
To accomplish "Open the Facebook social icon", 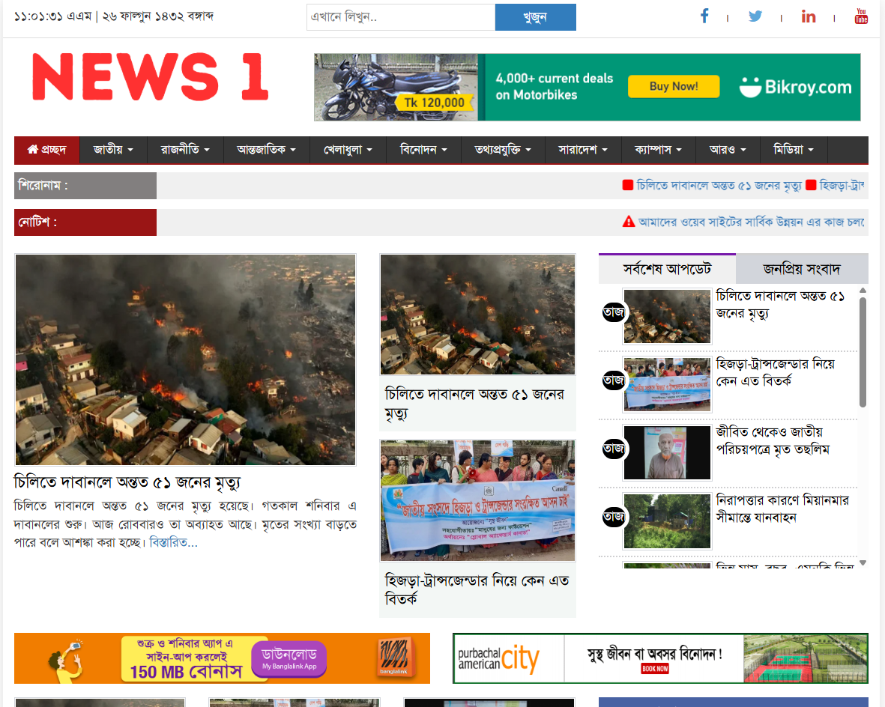I will point(704,16).
